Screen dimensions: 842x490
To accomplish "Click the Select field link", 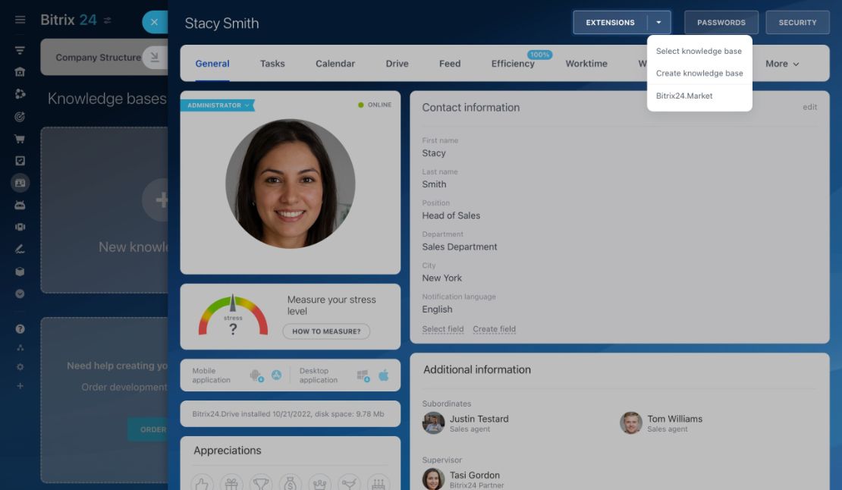I will [442, 329].
